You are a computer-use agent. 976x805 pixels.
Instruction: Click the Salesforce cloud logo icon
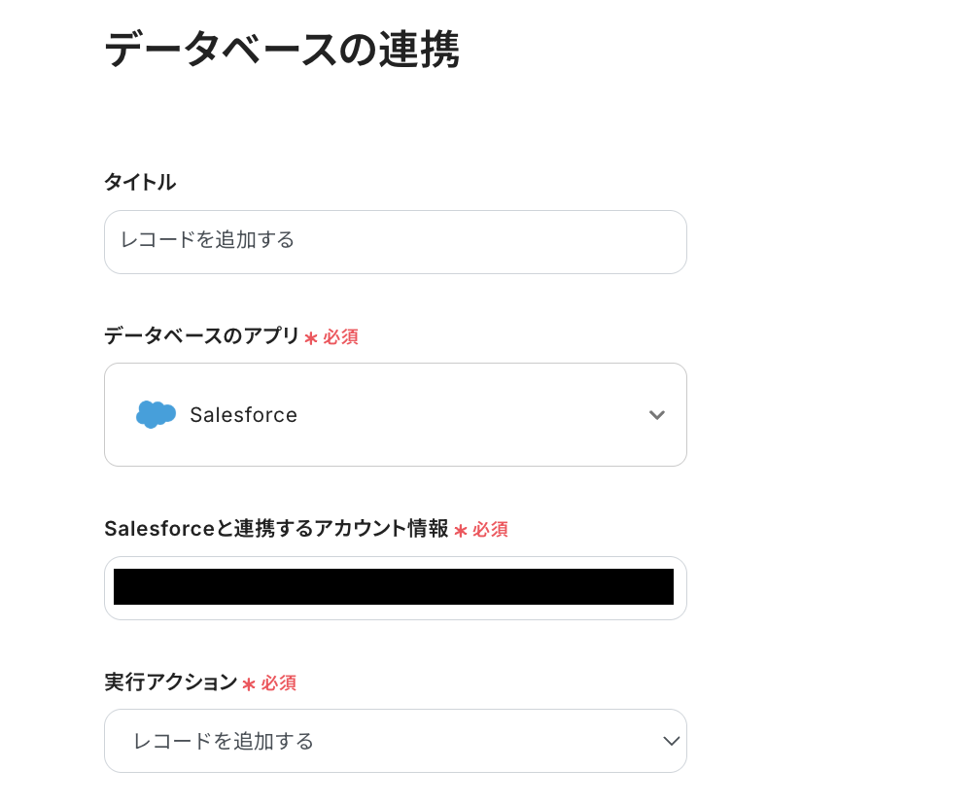pos(156,414)
